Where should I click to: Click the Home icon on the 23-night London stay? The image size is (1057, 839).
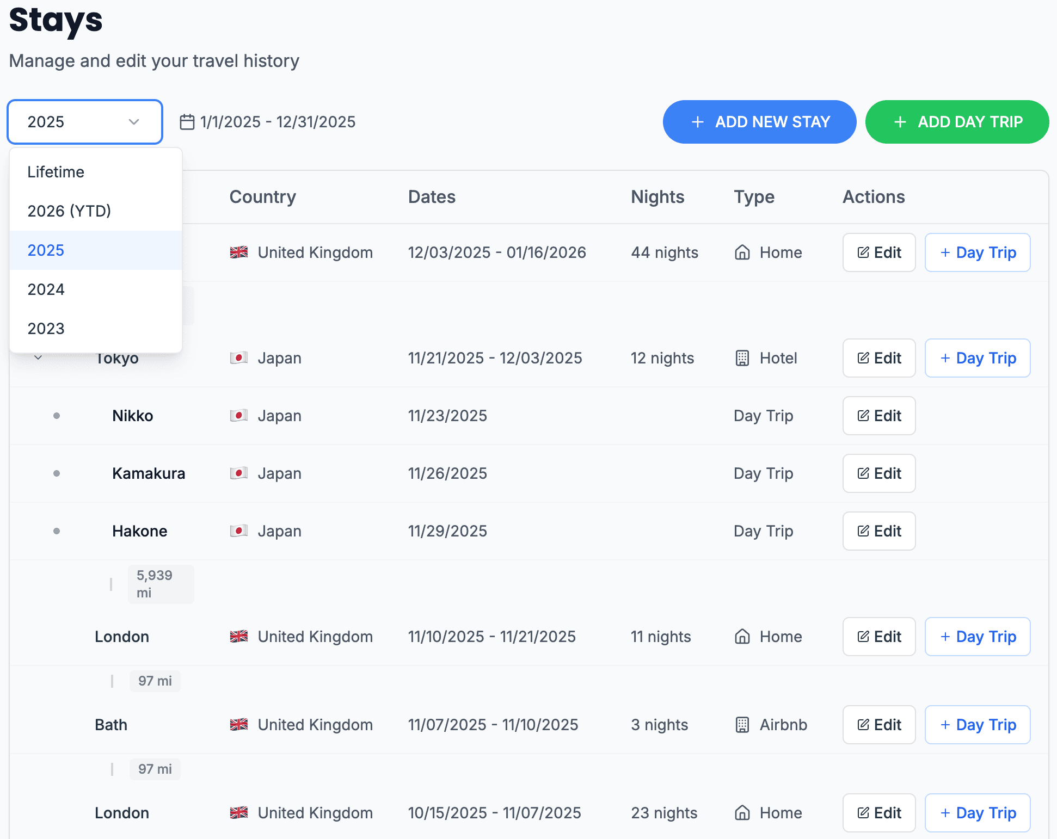coord(742,813)
